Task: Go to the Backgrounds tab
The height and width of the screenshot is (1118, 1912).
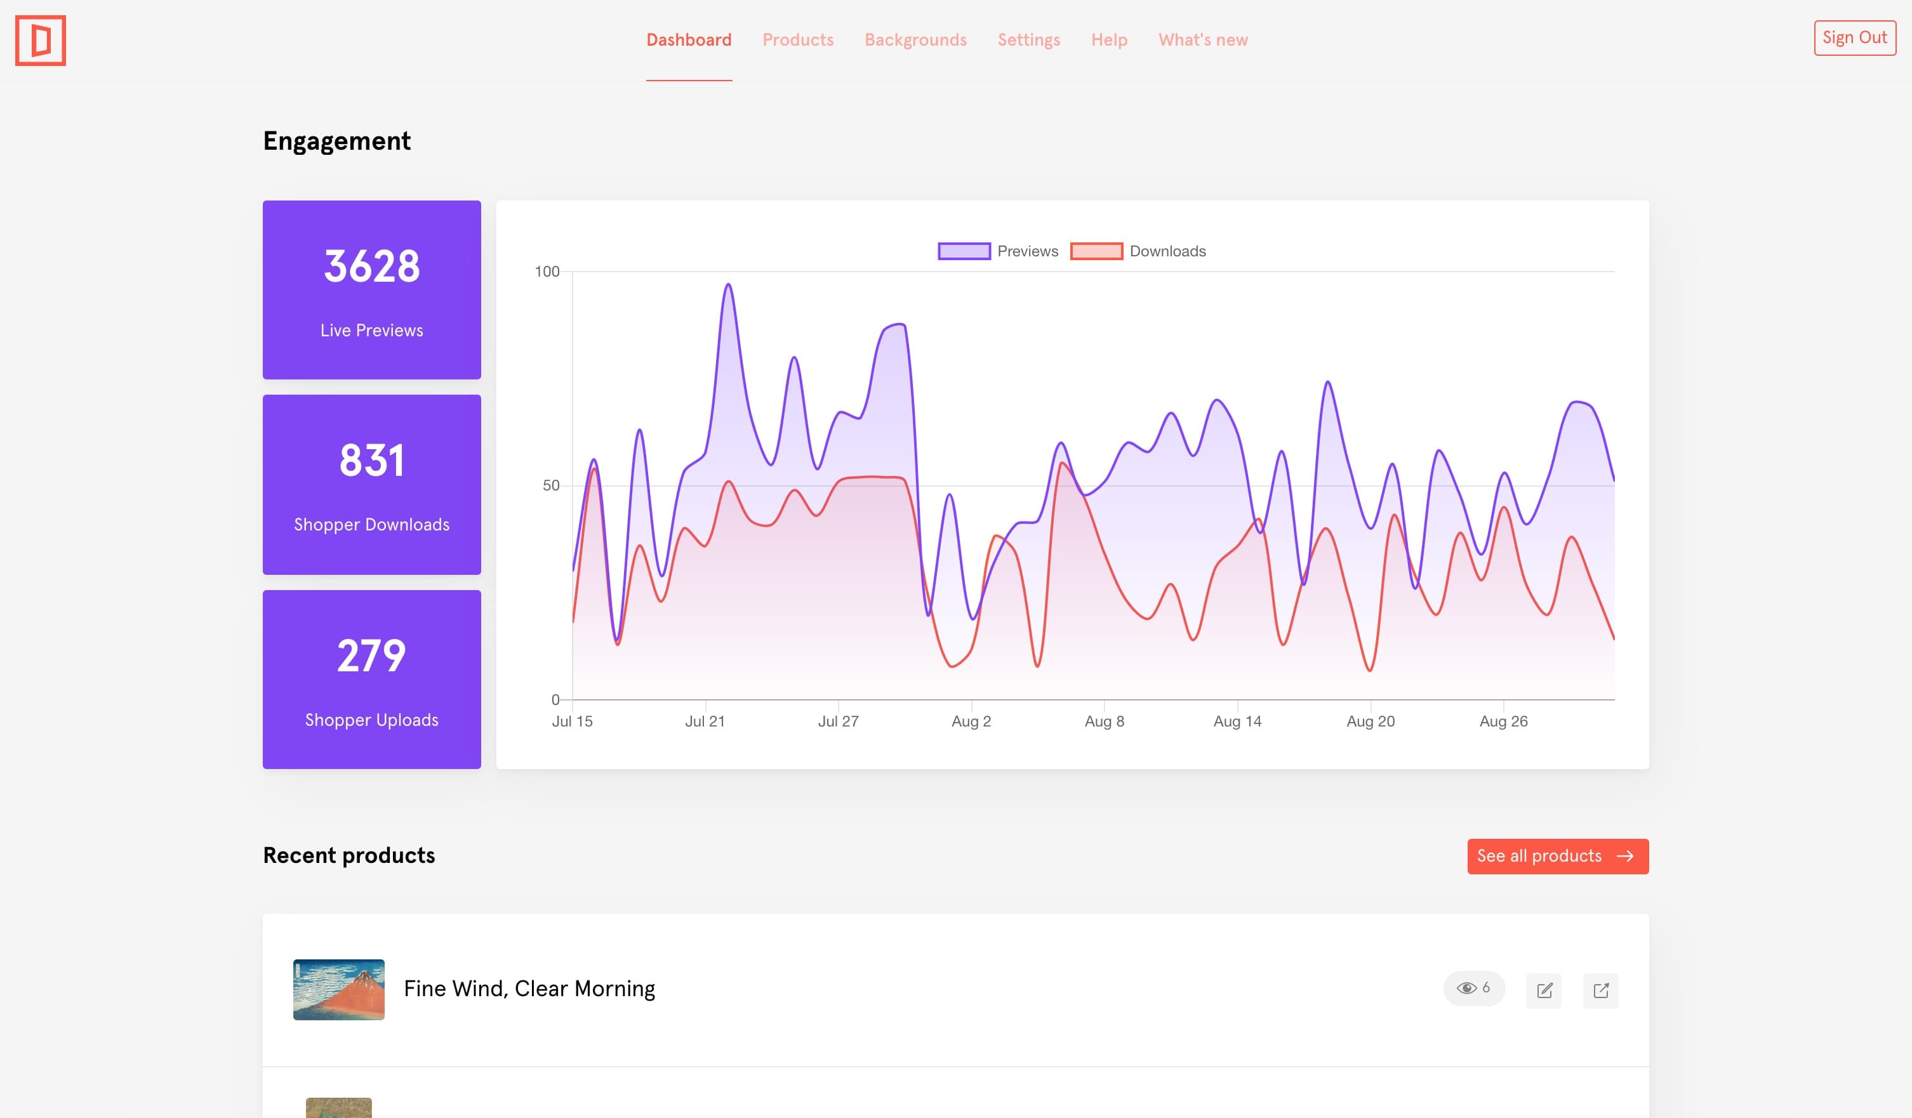Action: pyautogui.click(x=915, y=39)
